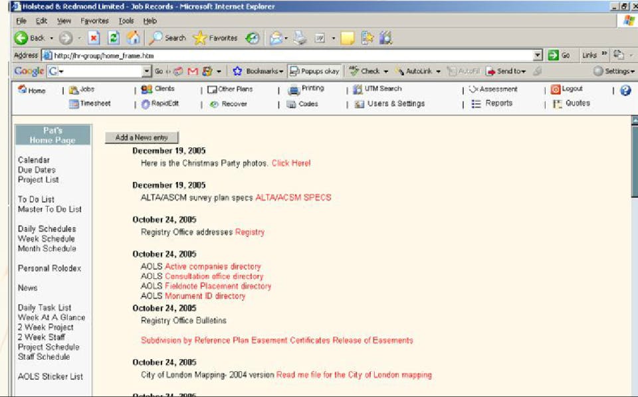Toggle Popups okay in Google toolbar
This screenshot has width=638, height=397.
click(x=314, y=71)
